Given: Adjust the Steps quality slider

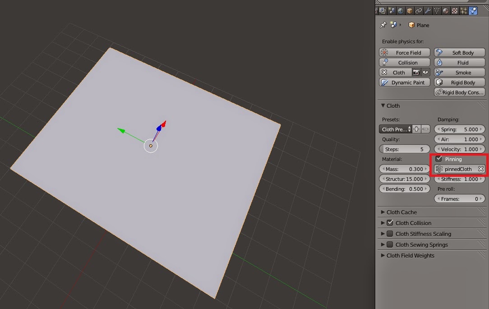Looking at the screenshot, I should (405, 149).
